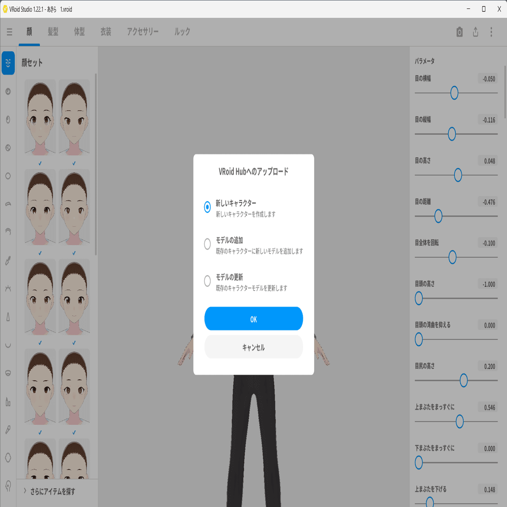Click the 目頭の高さ value field -1.000
The height and width of the screenshot is (507, 507).
pos(488,284)
